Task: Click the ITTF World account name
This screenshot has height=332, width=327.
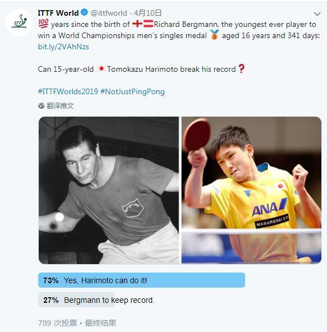Action: pyautogui.click(x=58, y=13)
